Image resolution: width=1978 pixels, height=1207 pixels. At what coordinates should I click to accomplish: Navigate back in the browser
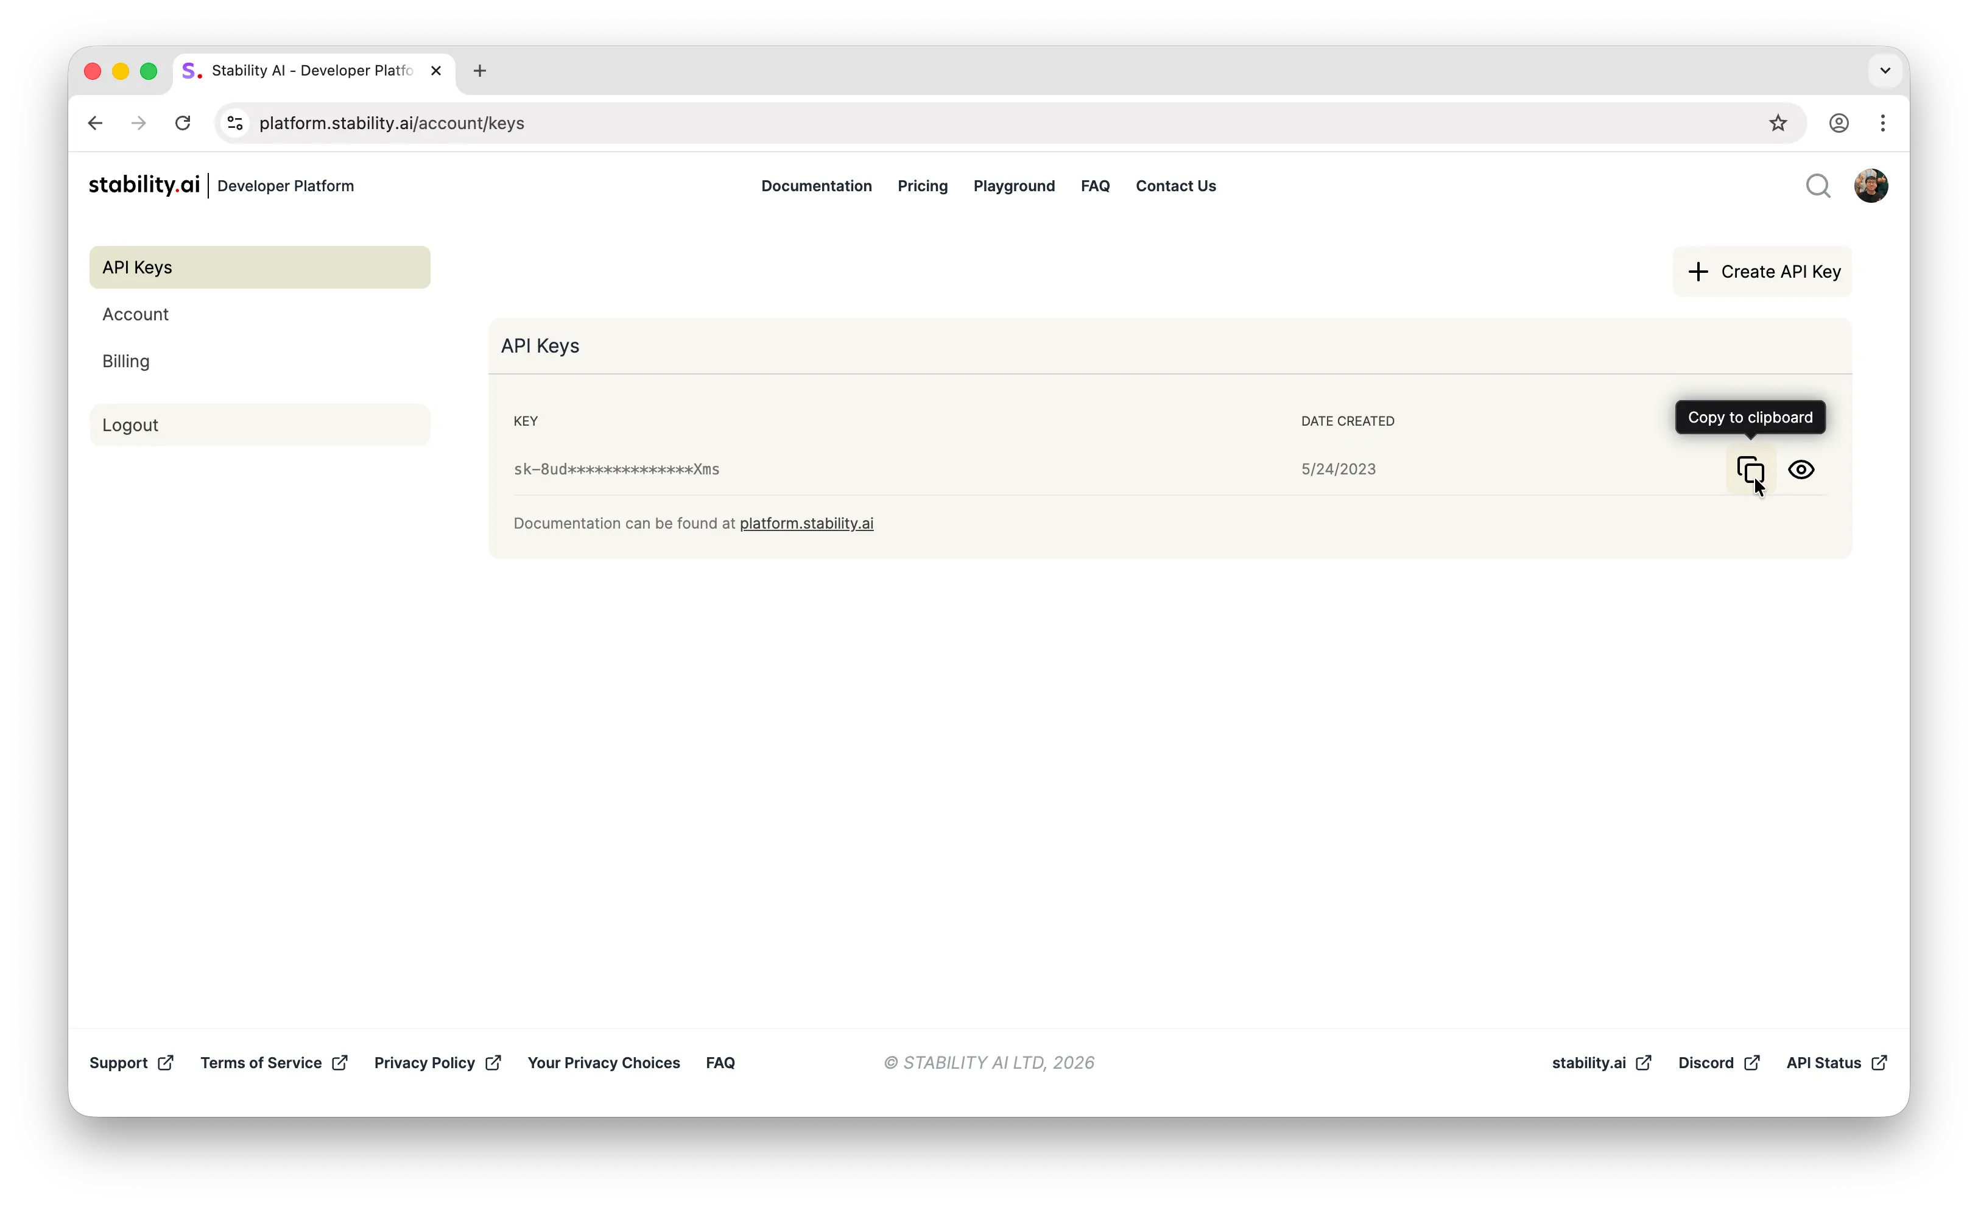(x=96, y=123)
